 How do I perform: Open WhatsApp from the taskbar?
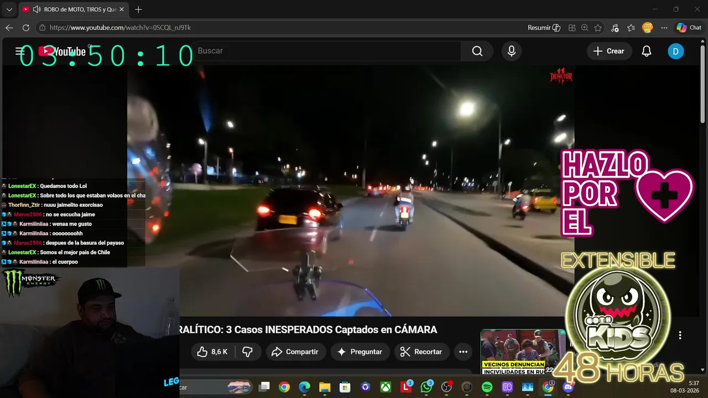(426, 387)
